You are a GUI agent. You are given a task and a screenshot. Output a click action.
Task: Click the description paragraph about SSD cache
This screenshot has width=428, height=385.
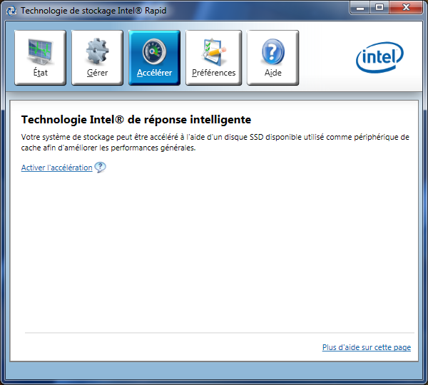(214, 142)
